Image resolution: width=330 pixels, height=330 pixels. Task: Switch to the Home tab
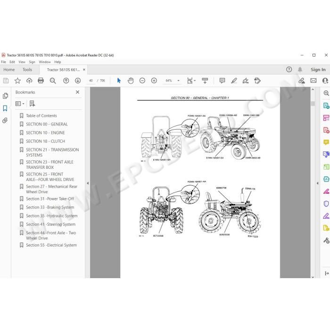pyautogui.click(x=9, y=70)
